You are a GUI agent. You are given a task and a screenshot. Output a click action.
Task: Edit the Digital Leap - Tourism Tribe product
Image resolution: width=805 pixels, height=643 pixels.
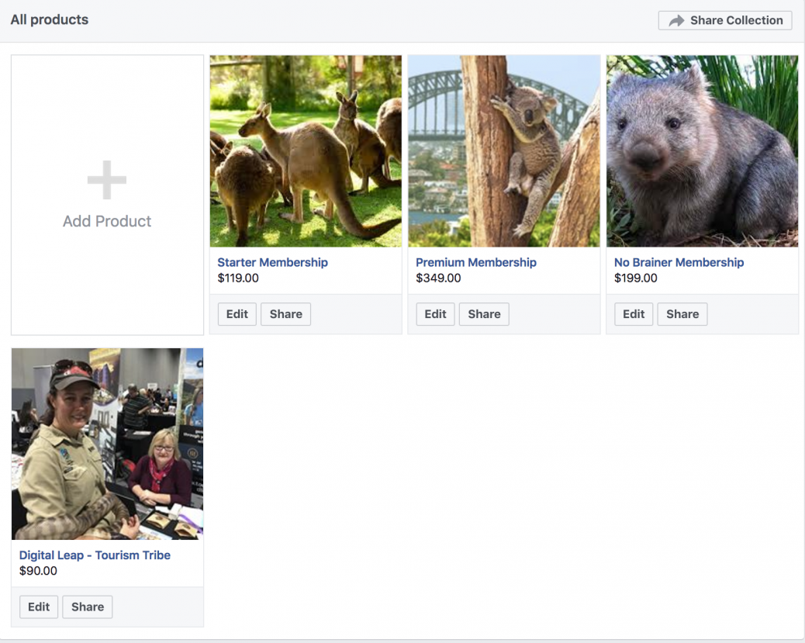point(38,607)
